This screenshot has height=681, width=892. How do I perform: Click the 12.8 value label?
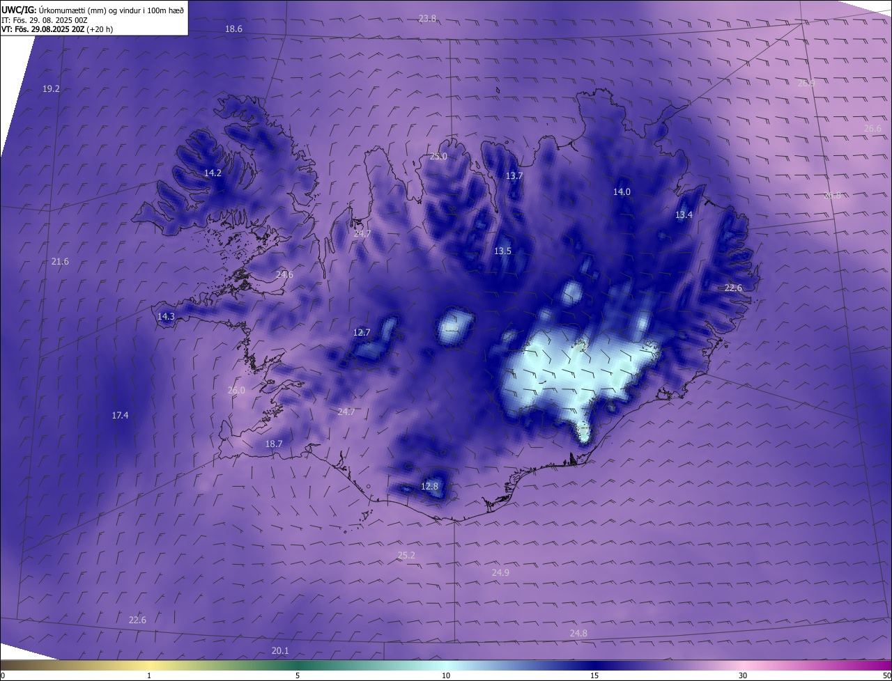(429, 487)
